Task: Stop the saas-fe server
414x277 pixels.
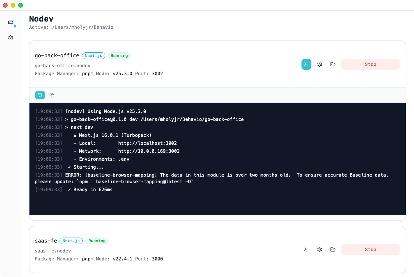Action: tap(370, 249)
